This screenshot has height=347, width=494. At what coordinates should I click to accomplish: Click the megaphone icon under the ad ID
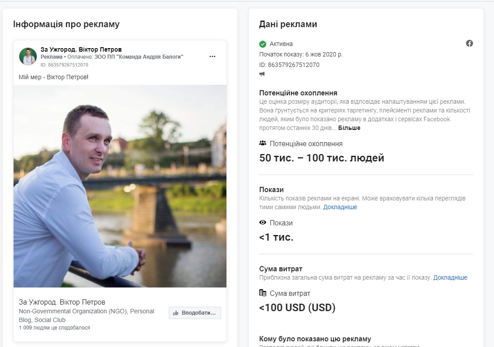[x=262, y=74]
